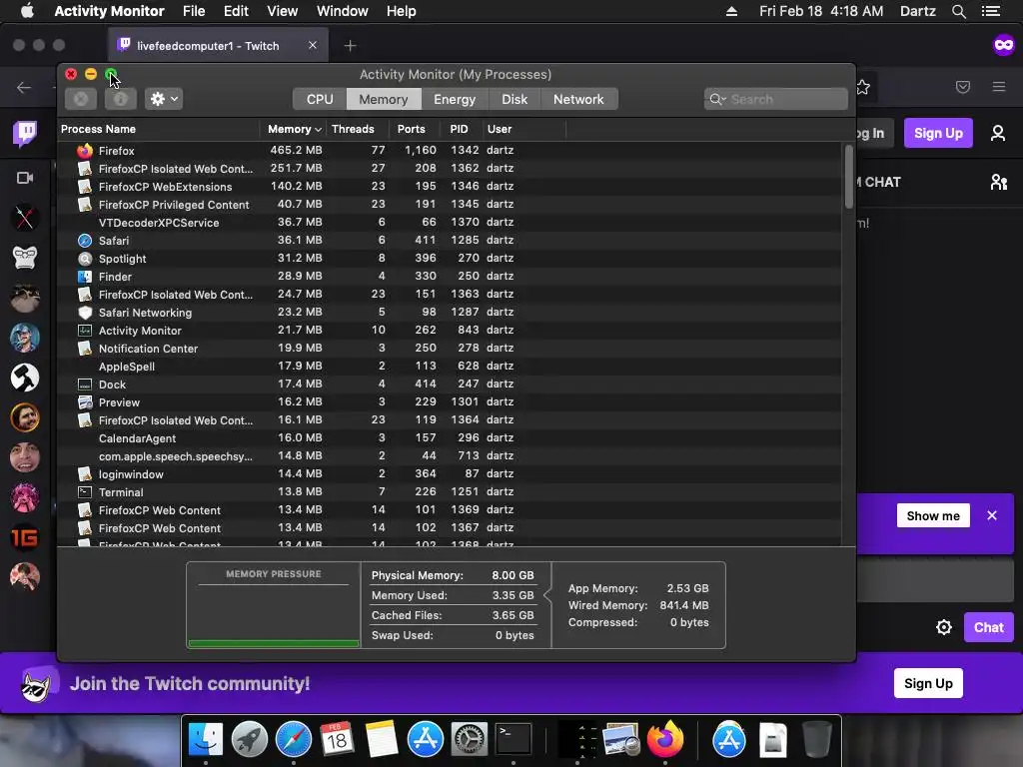Viewport: 1023px width, 767px height.
Task: Click the Firefox back arrow
Action: (x=24, y=87)
